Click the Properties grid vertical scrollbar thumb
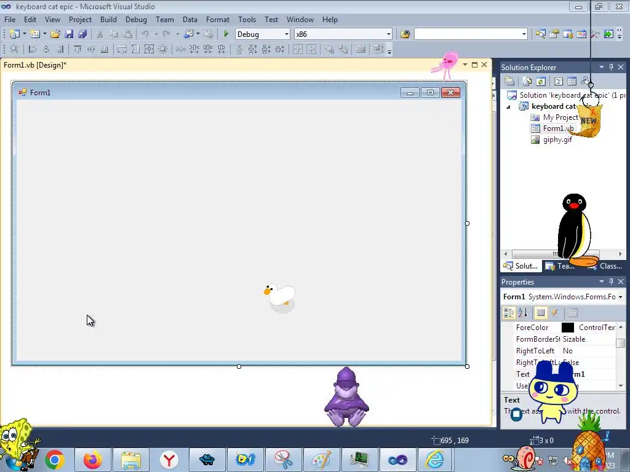Image resolution: width=630 pixels, height=472 pixels. coord(620,343)
